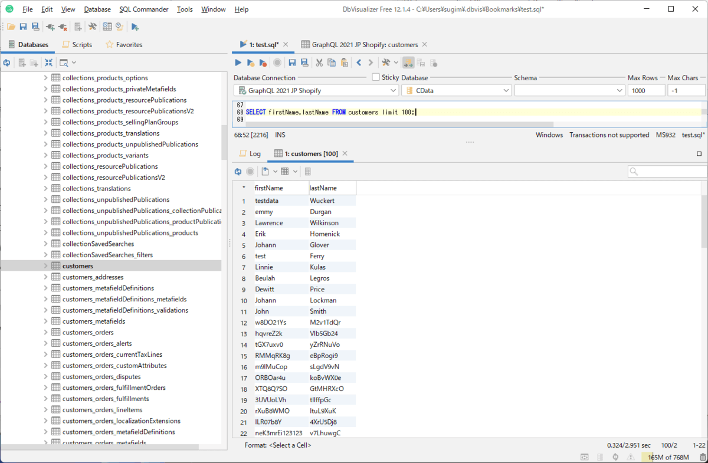The width and height of the screenshot is (708, 463).
Task: Open the CData database dropdown
Action: (456, 91)
